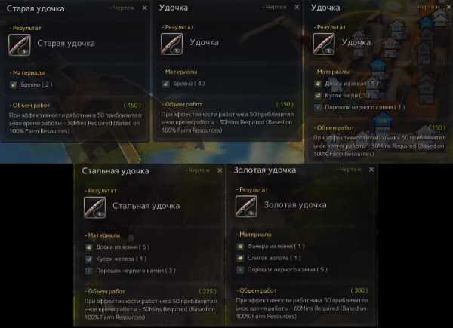Click the Кусок меди material icon
The height and width of the screenshot is (328, 453).
click(318, 95)
